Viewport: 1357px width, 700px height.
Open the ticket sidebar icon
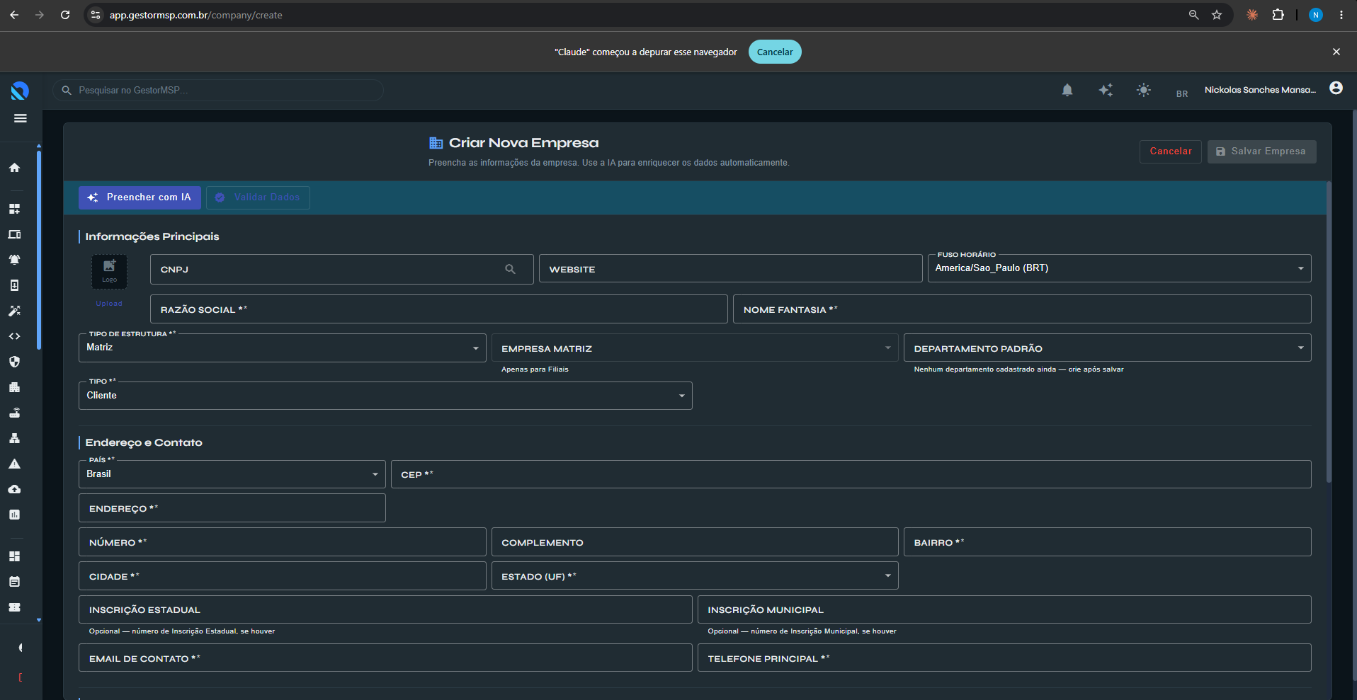click(x=14, y=607)
